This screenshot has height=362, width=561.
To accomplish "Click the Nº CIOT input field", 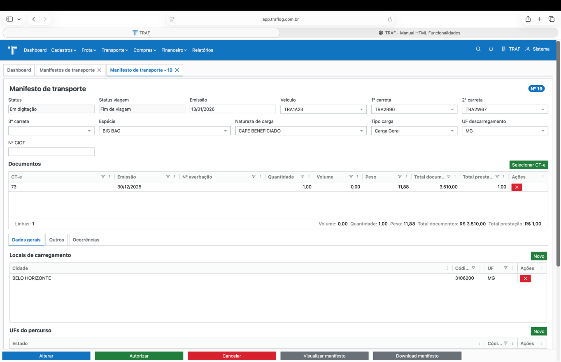I will [51, 152].
